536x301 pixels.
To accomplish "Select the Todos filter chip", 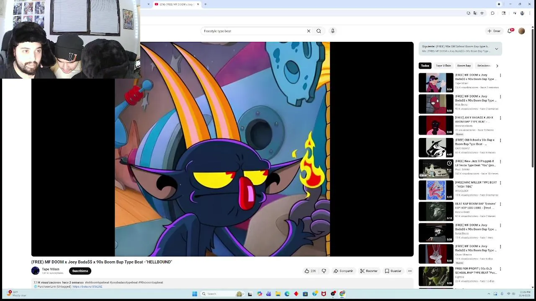I will point(425,66).
